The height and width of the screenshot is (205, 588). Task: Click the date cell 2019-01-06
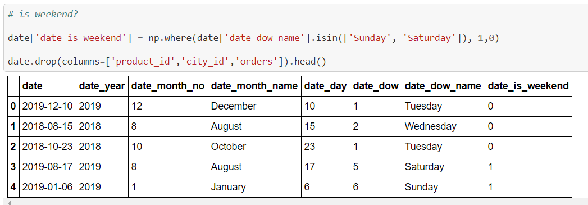tap(48, 187)
